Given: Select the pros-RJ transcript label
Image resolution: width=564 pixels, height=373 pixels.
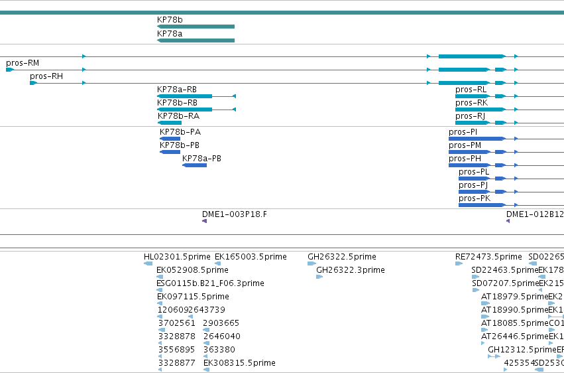Looking at the screenshot, I should pos(470,116).
